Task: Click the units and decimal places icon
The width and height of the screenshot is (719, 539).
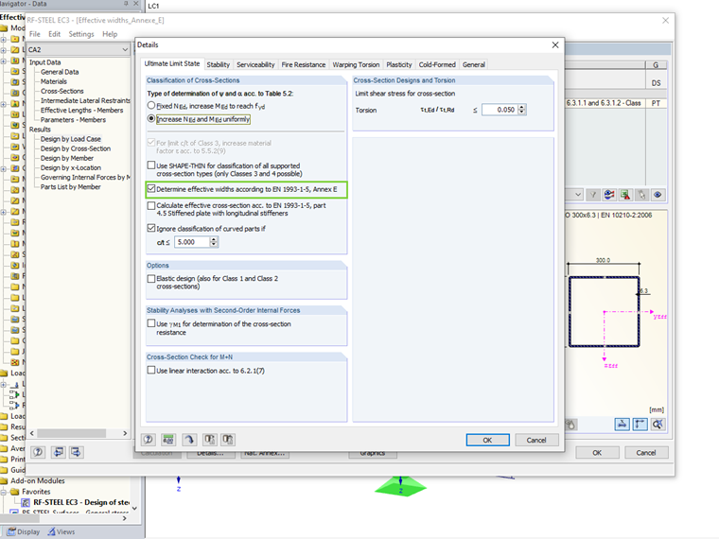Action: tap(168, 440)
